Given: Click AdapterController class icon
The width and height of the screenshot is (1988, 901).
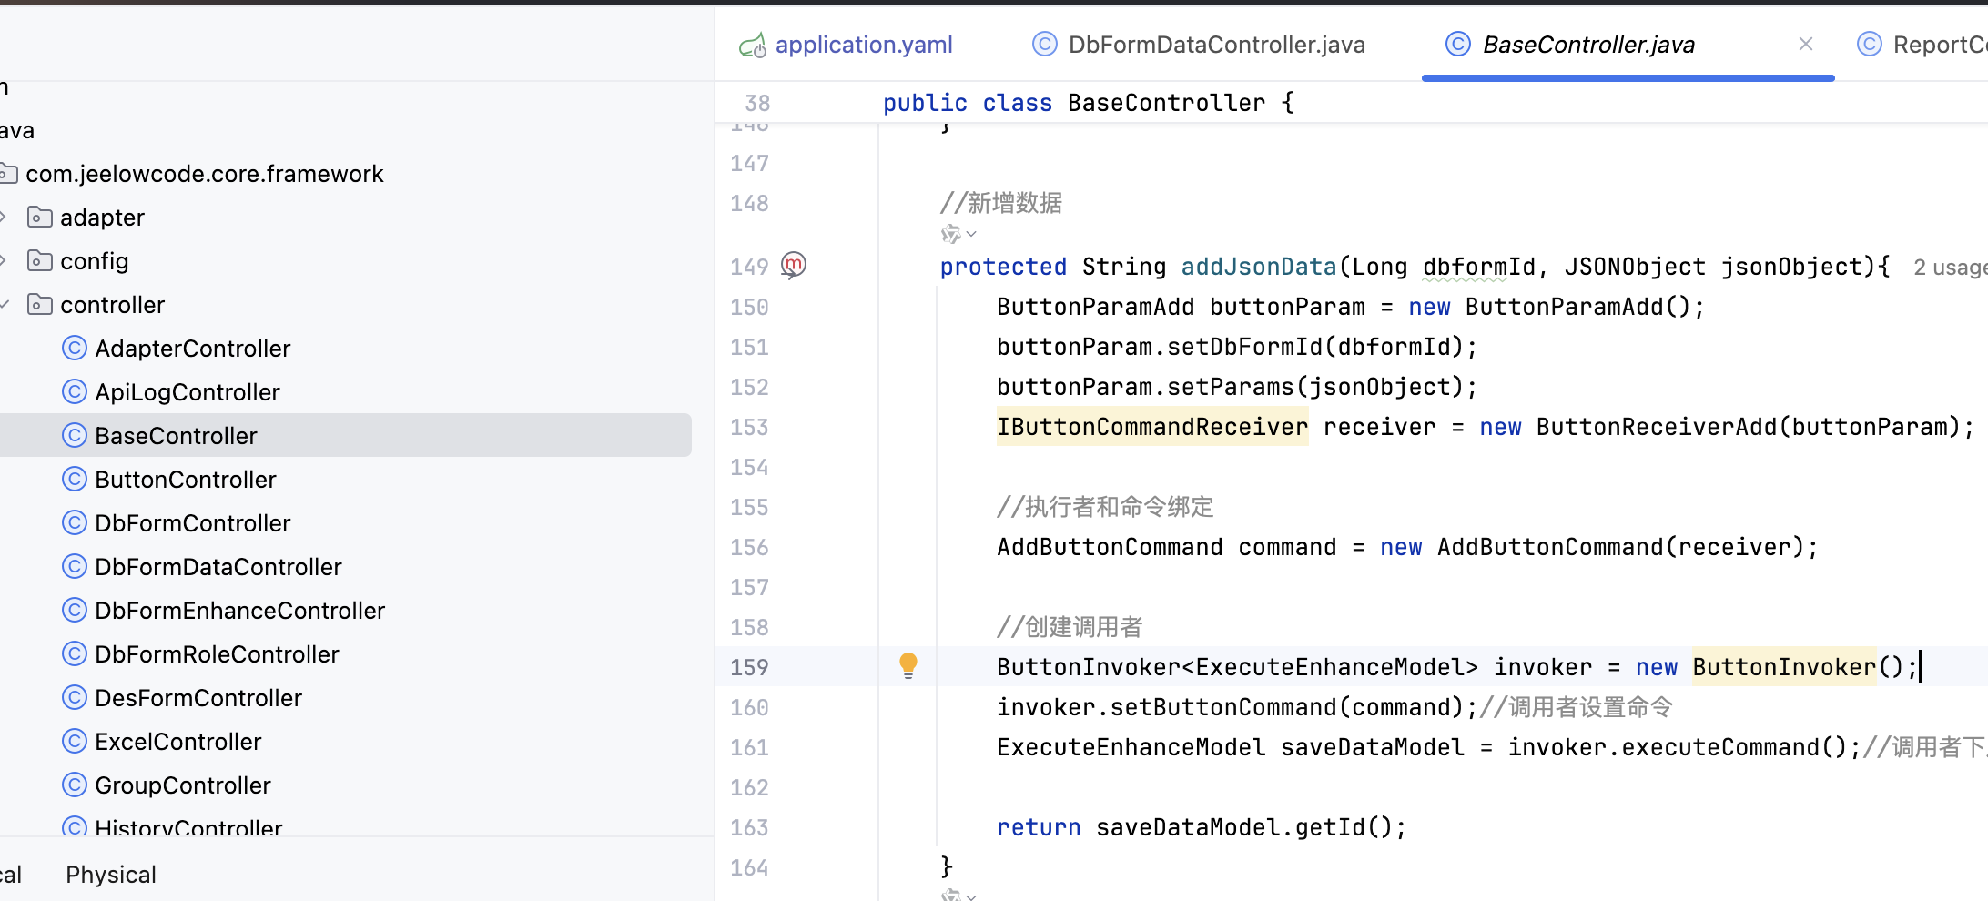Looking at the screenshot, I should [x=75, y=348].
